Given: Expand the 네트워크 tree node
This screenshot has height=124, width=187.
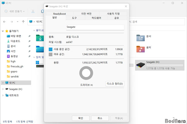Looking at the screenshot, I should 3,95.
